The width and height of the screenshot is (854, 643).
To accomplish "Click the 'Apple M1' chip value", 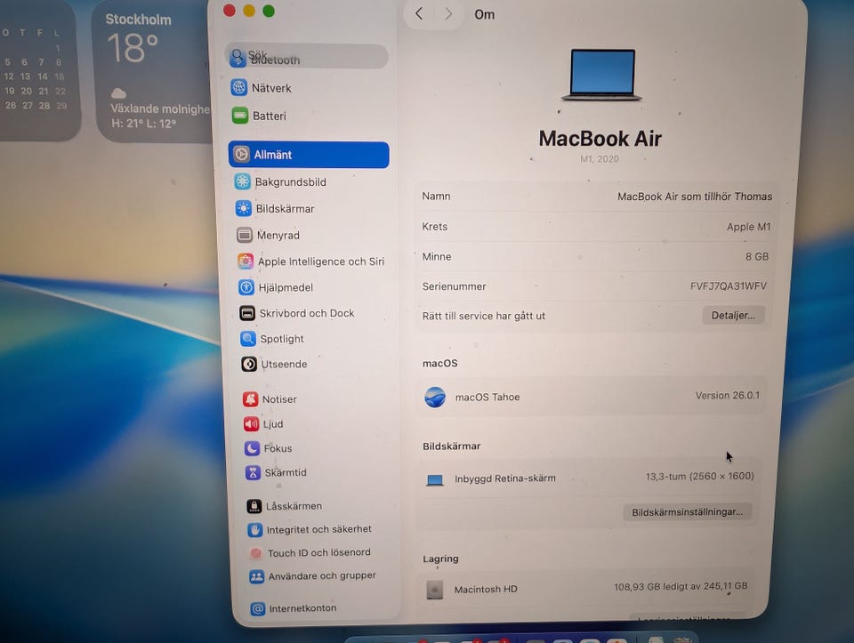I will pyautogui.click(x=748, y=227).
